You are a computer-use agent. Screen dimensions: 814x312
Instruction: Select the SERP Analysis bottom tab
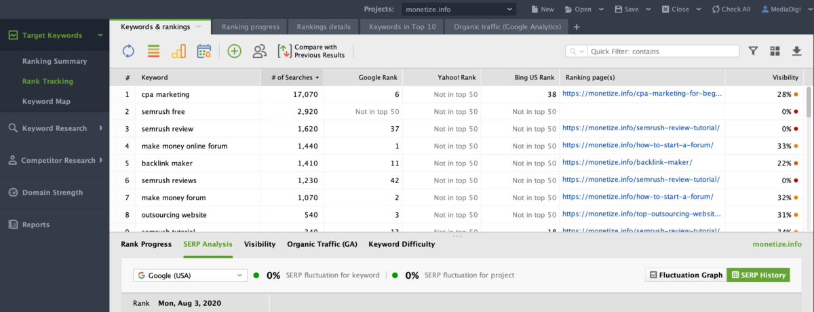pos(208,244)
